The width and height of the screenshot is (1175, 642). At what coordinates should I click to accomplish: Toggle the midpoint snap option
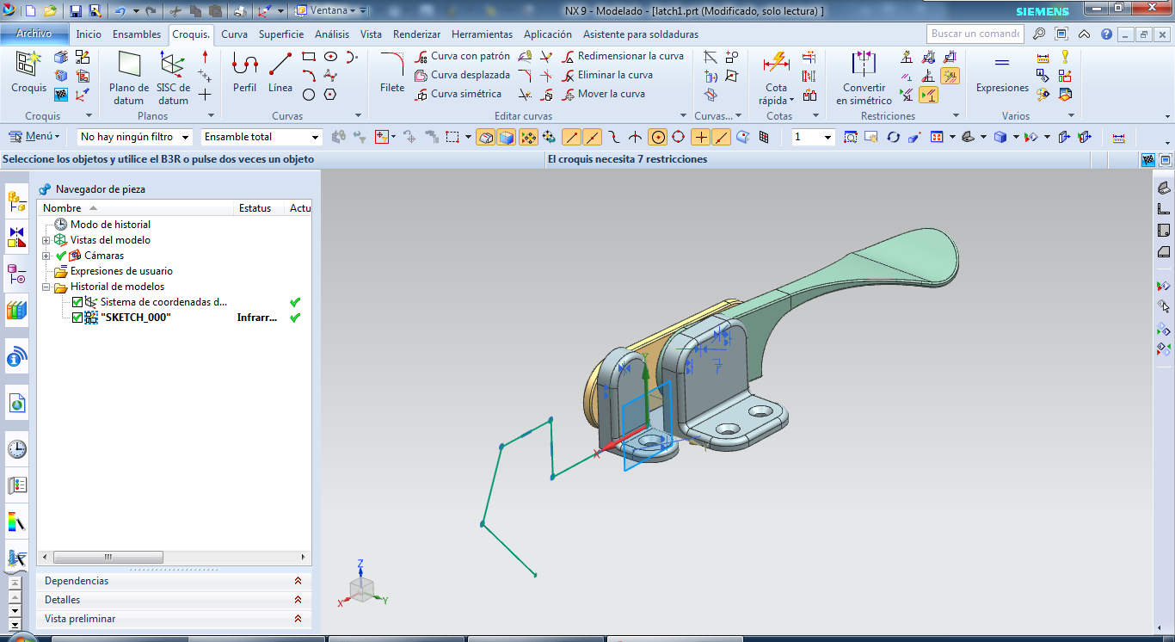592,137
